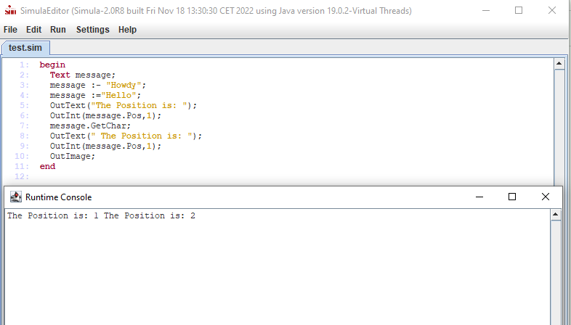The image size is (571, 325).
Task: Click the OutText statement on line 8
Action: (126, 136)
